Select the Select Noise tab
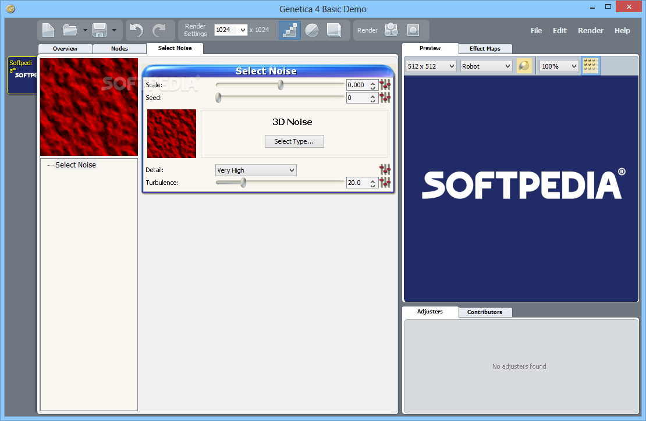646x421 pixels. click(175, 48)
